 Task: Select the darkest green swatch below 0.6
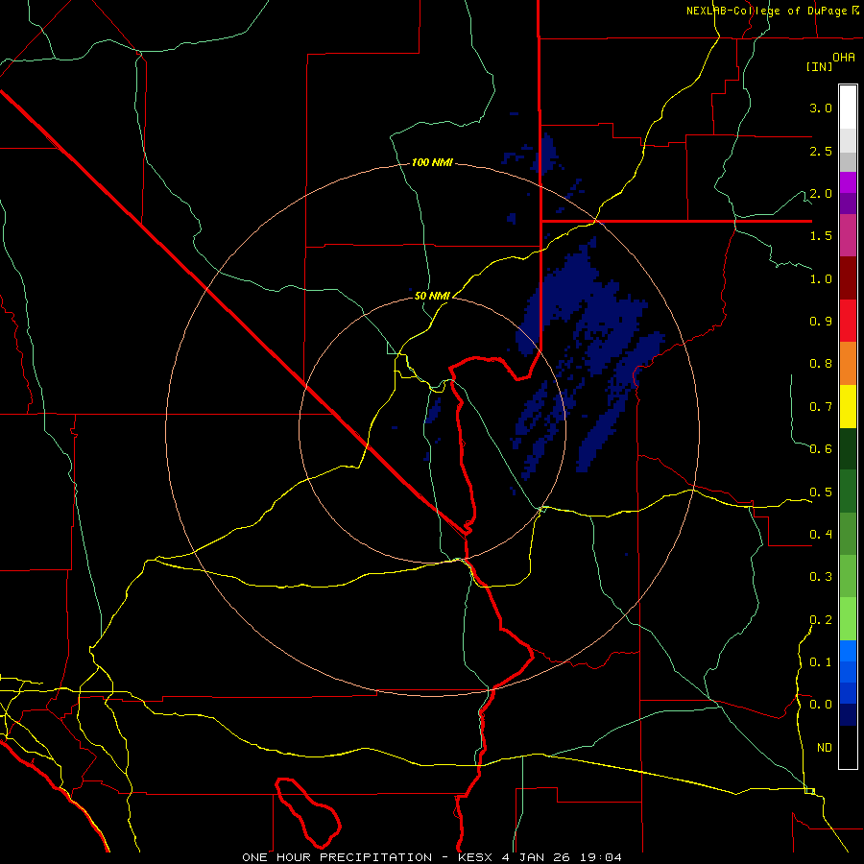848,448
